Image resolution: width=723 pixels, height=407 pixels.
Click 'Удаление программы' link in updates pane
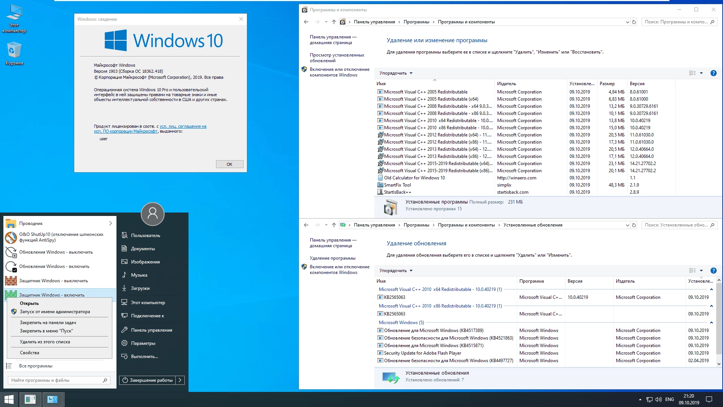click(x=332, y=258)
